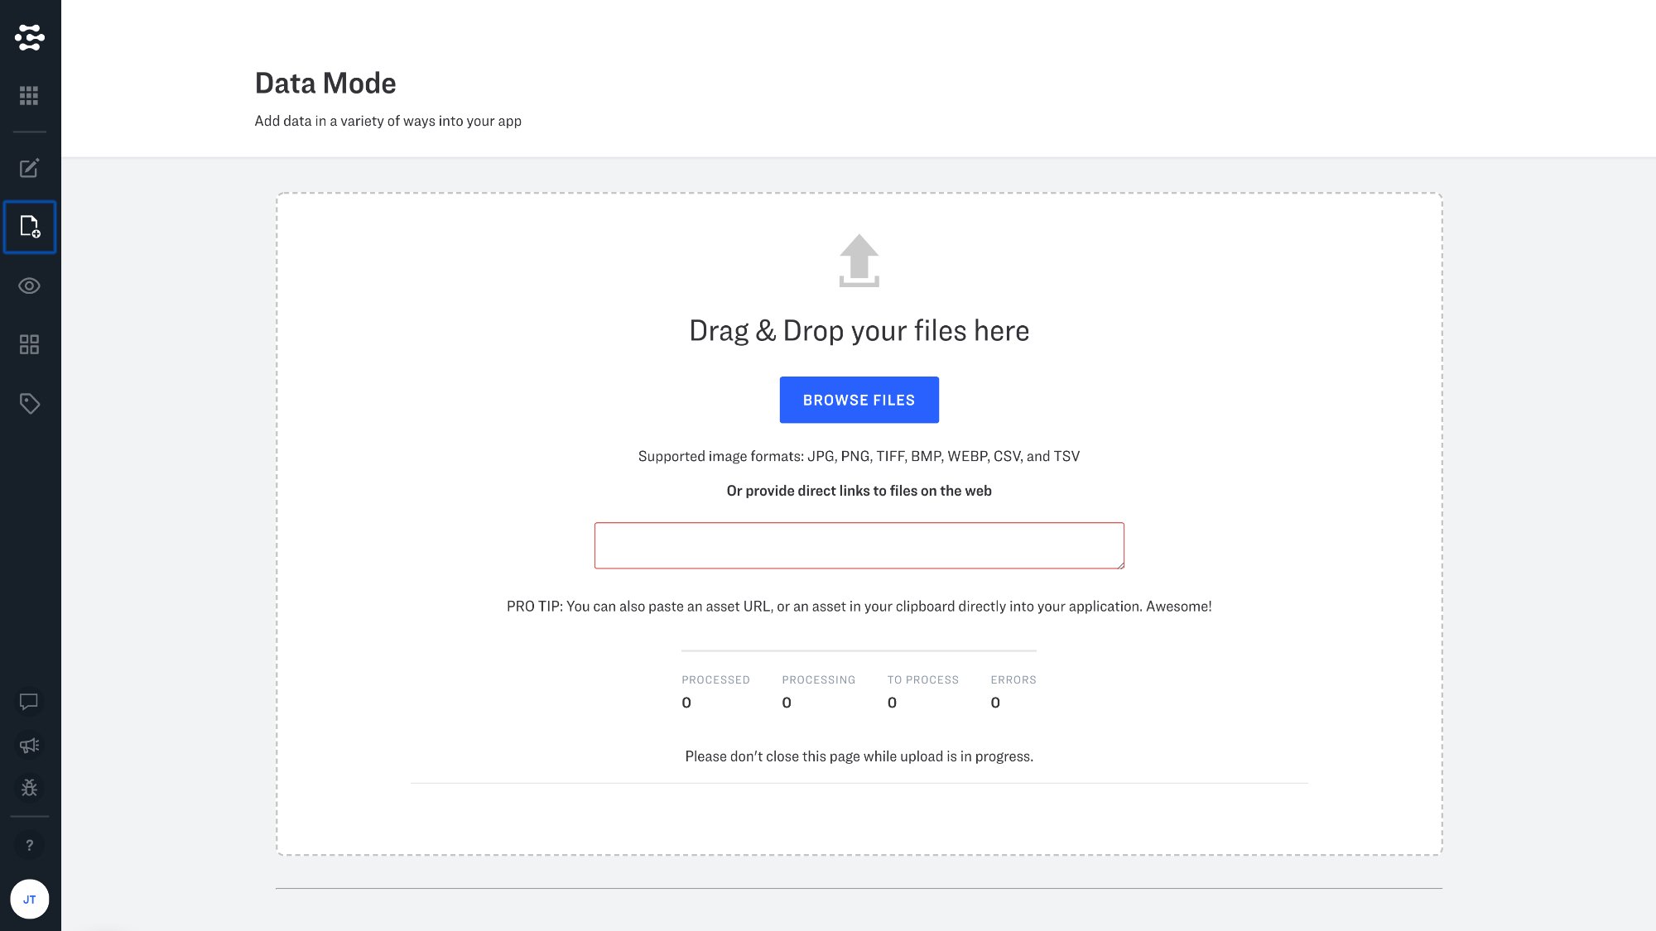Viewport: 1656px width, 931px height.
Task: Click the Data Mode page title
Action: click(325, 83)
